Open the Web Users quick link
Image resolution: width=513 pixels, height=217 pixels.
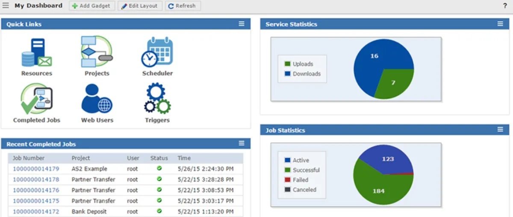pyautogui.click(x=97, y=103)
